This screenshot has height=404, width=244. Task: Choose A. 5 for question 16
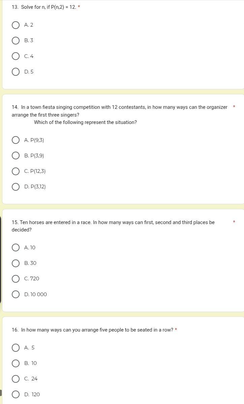click(x=16, y=348)
